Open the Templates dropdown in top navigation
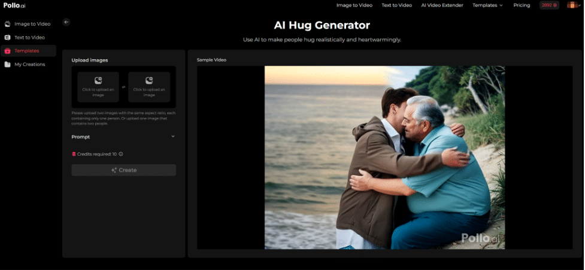This screenshot has width=585, height=270. click(487, 5)
